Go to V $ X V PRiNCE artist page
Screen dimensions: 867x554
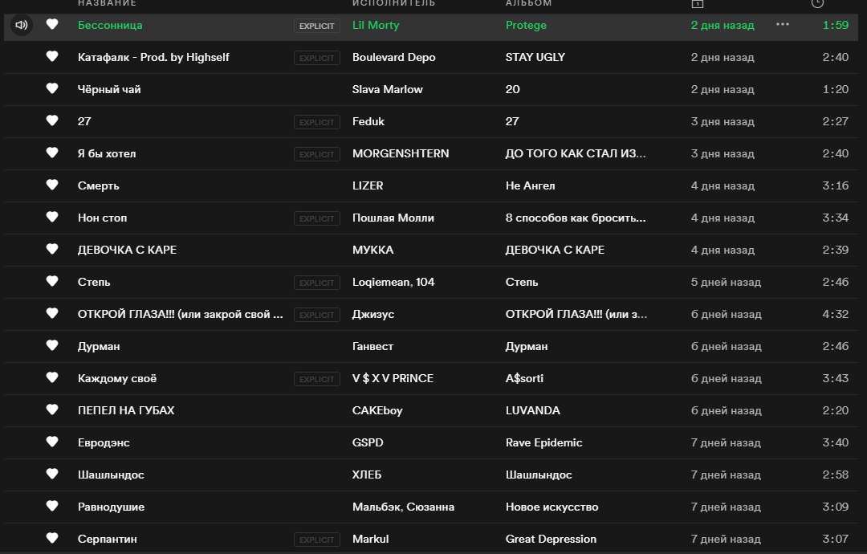[x=393, y=378]
